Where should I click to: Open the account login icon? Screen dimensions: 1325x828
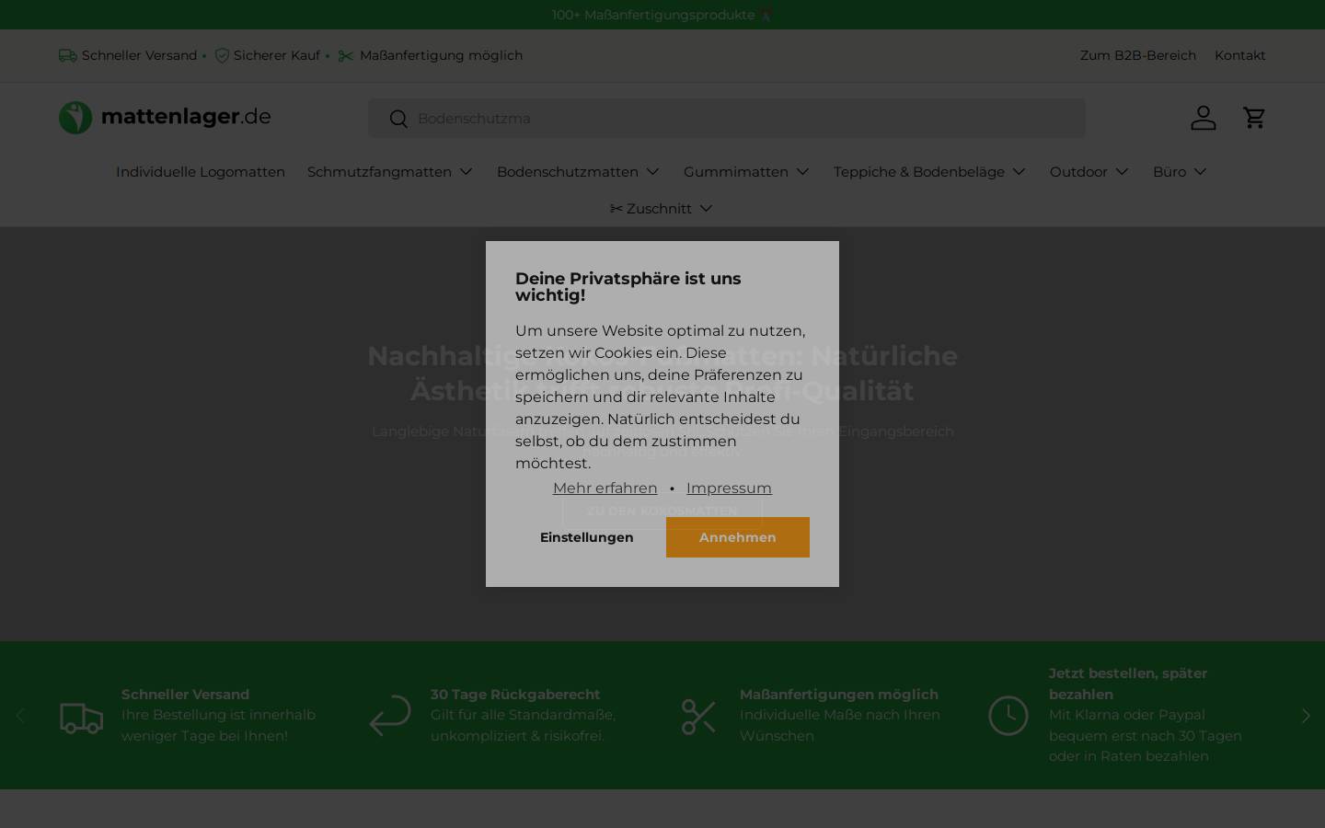[x=1204, y=118]
